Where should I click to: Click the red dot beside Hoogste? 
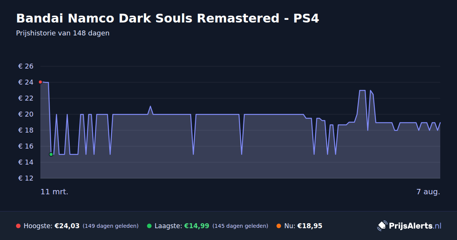coord(18,226)
